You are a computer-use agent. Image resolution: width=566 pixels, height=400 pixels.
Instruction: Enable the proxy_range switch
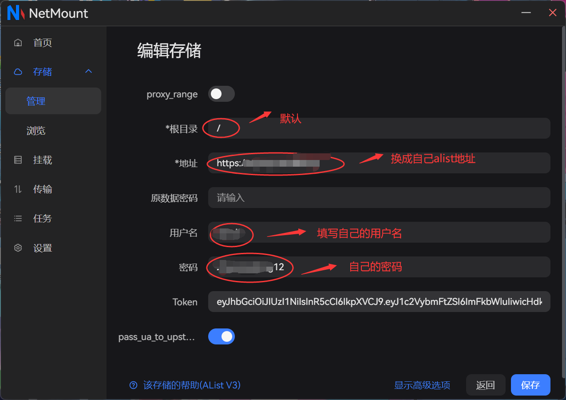(221, 94)
